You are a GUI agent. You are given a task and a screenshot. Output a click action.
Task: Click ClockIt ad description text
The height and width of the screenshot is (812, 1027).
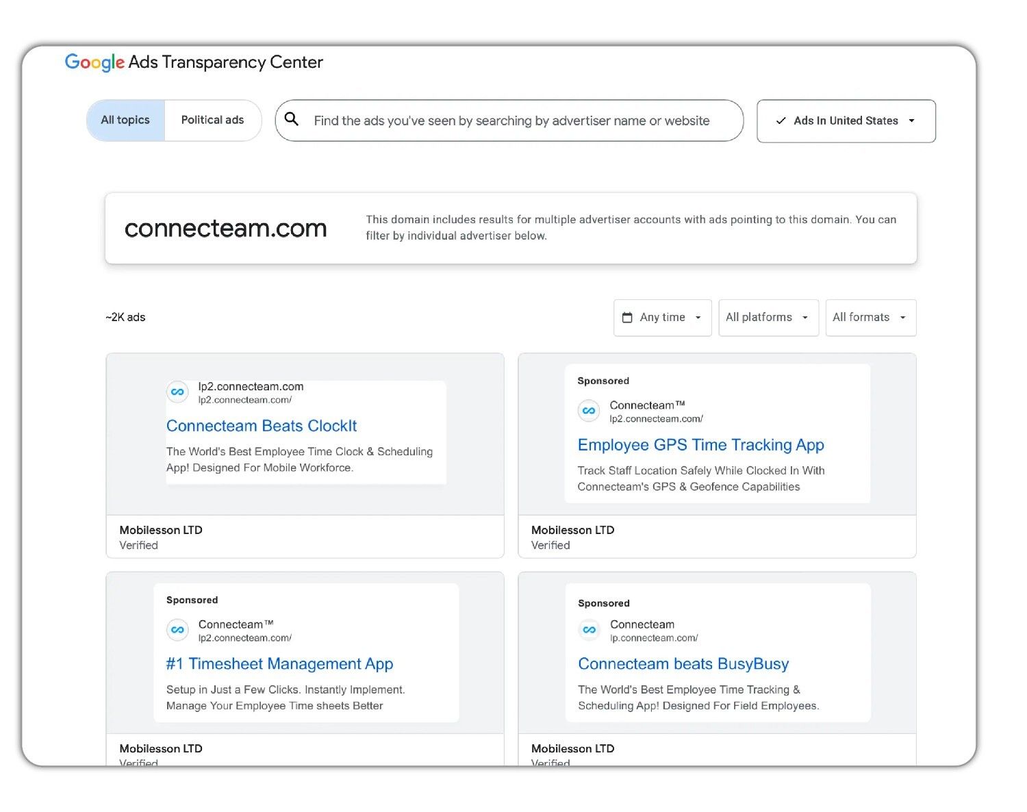point(299,459)
